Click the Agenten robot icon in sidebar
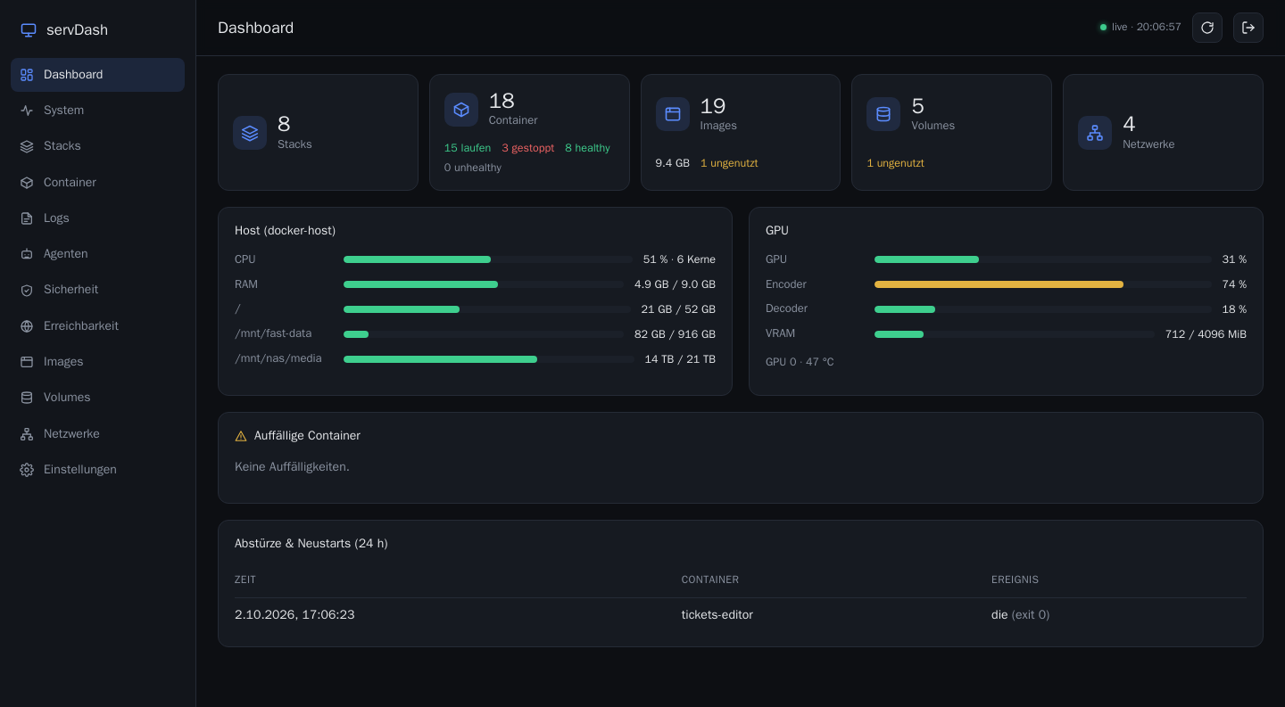The image size is (1285, 707). [x=27, y=254]
